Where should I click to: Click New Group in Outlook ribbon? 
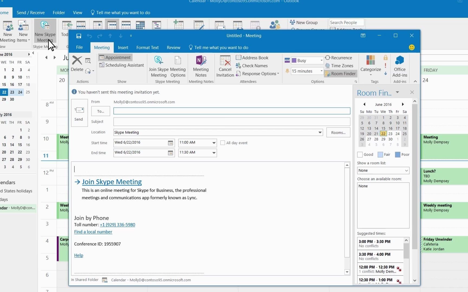304,22
